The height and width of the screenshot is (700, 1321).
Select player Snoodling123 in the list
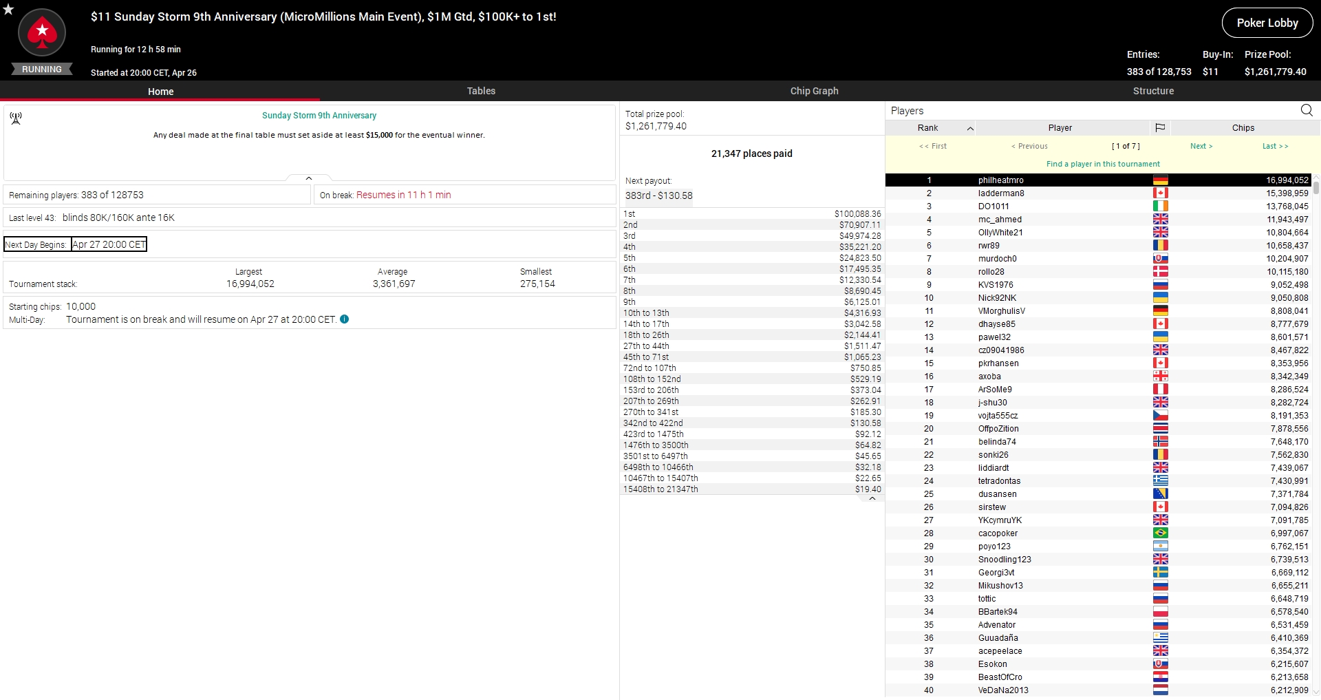(x=1098, y=560)
